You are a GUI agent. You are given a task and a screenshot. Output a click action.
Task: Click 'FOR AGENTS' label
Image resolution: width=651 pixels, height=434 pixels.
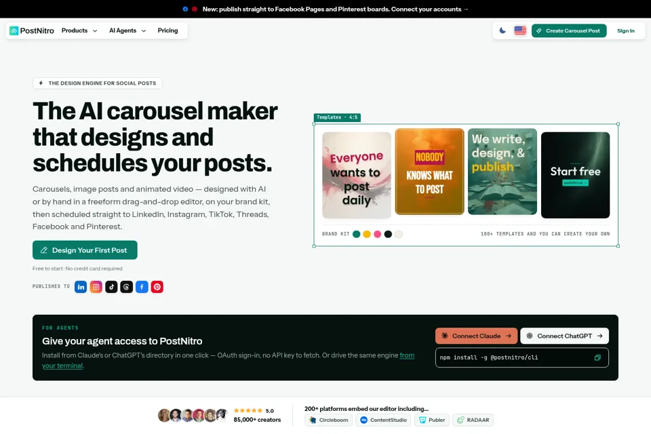pos(60,328)
